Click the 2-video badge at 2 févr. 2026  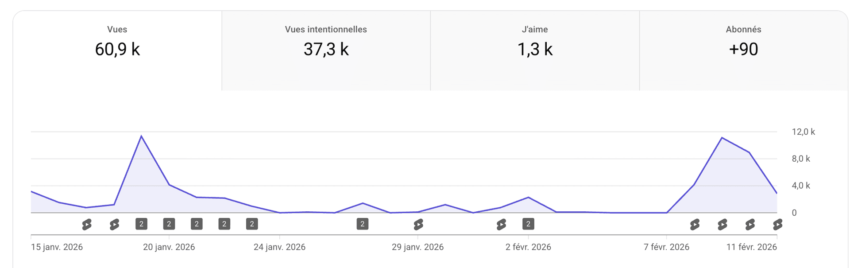(x=528, y=224)
